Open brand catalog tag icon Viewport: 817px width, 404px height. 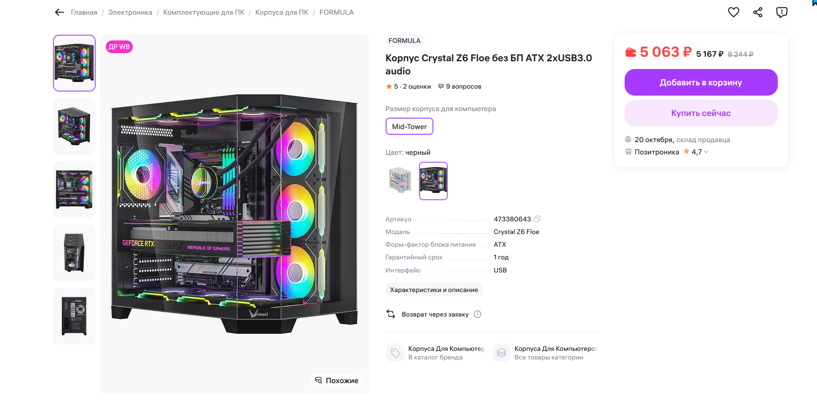coord(395,353)
